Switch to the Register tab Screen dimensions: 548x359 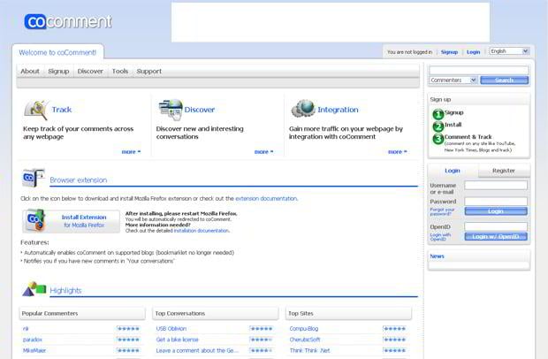(x=504, y=171)
